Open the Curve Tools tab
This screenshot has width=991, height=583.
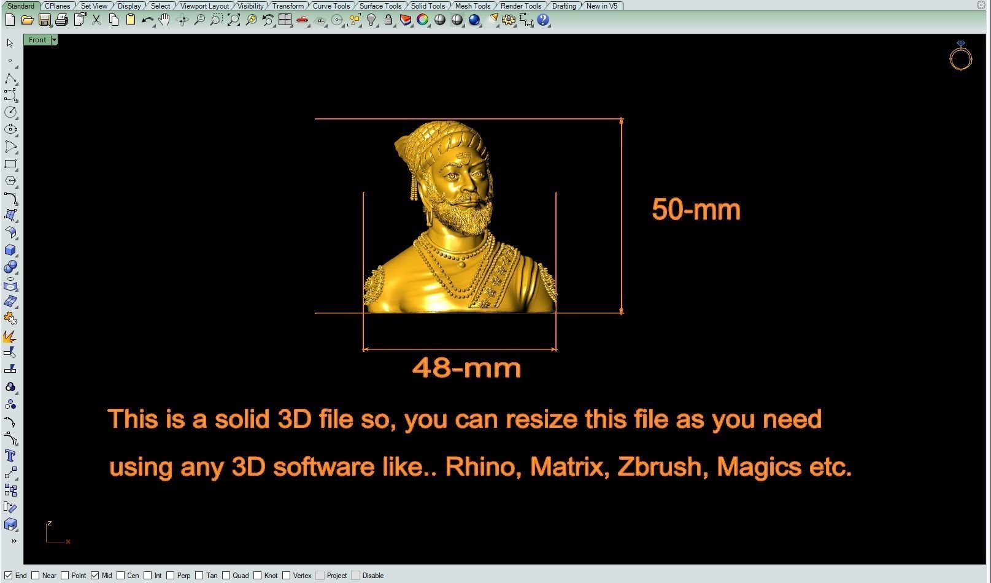(x=331, y=6)
